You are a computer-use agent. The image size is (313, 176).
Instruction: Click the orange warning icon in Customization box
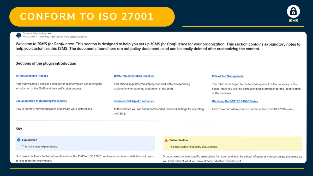pyautogui.click(x=166, y=140)
